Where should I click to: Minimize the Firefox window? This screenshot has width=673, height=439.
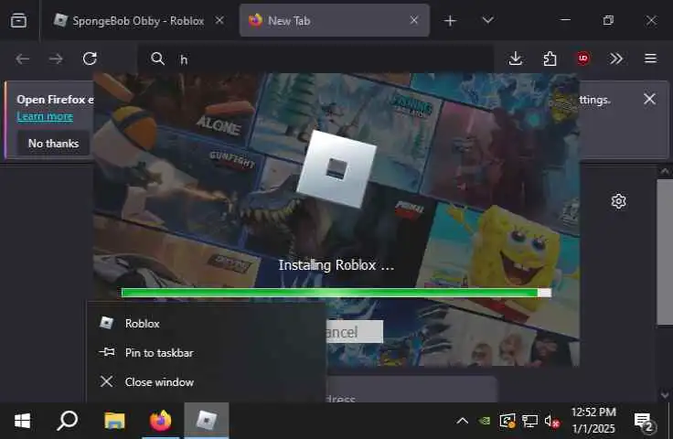click(565, 20)
